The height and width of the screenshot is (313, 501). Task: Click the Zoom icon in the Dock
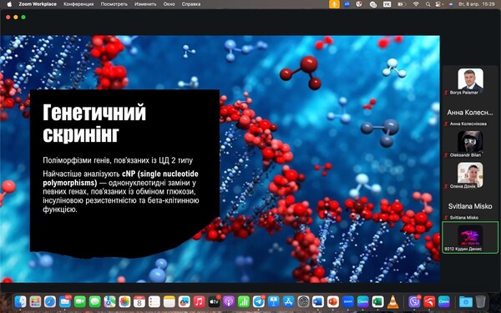(x=348, y=301)
